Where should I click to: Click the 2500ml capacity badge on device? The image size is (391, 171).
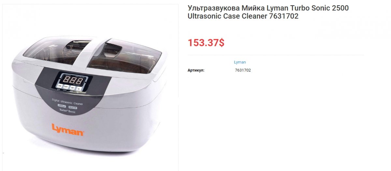click(x=62, y=106)
